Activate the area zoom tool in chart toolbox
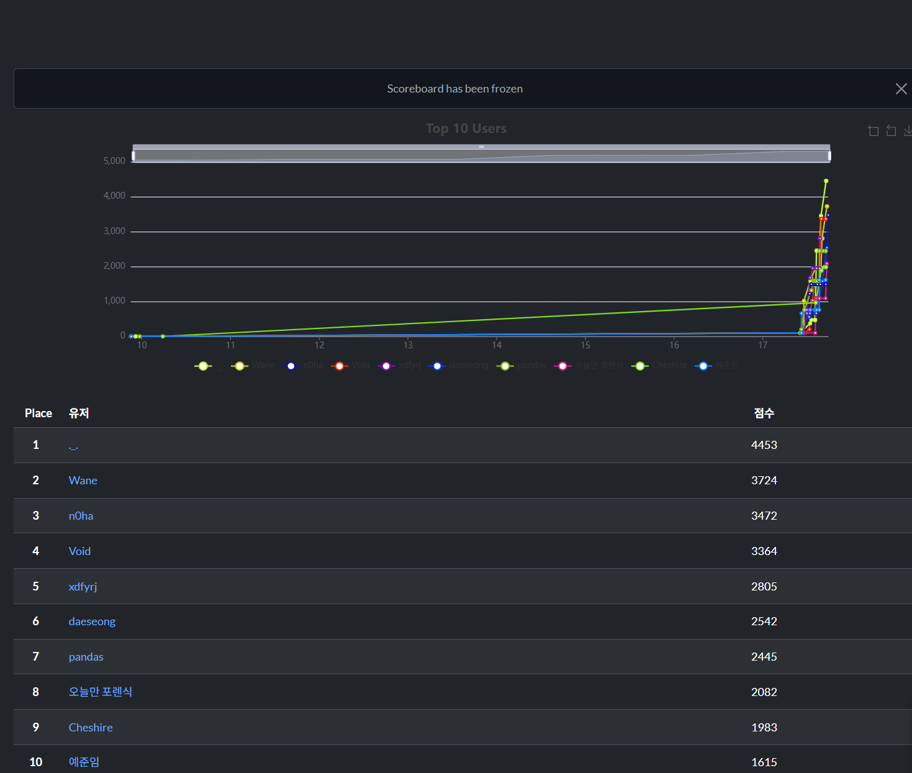This screenshot has height=773, width=912. [874, 130]
